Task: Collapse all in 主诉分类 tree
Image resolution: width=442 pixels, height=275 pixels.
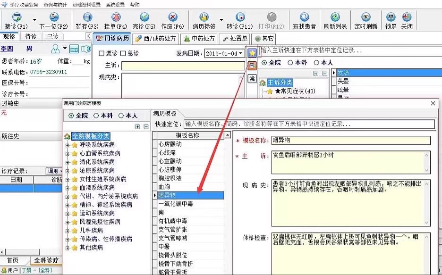Action: pos(325,74)
